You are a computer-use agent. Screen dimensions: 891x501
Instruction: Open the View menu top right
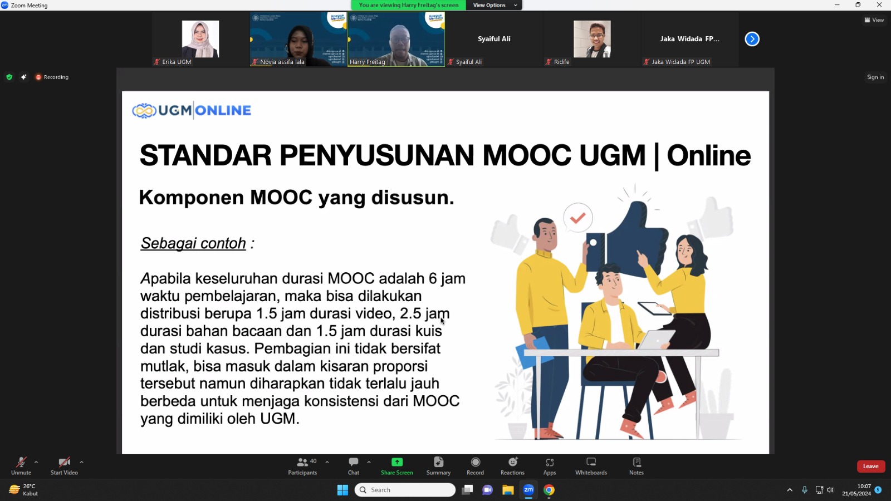pyautogui.click(x=875, y=19)
